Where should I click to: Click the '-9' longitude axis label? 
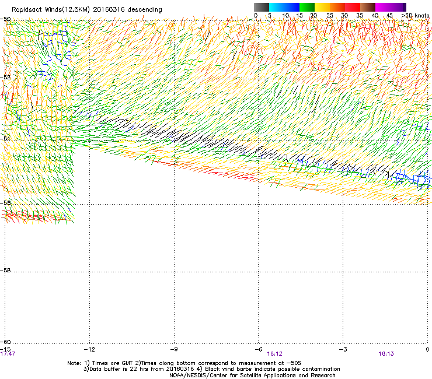click(x=174, y=349)
